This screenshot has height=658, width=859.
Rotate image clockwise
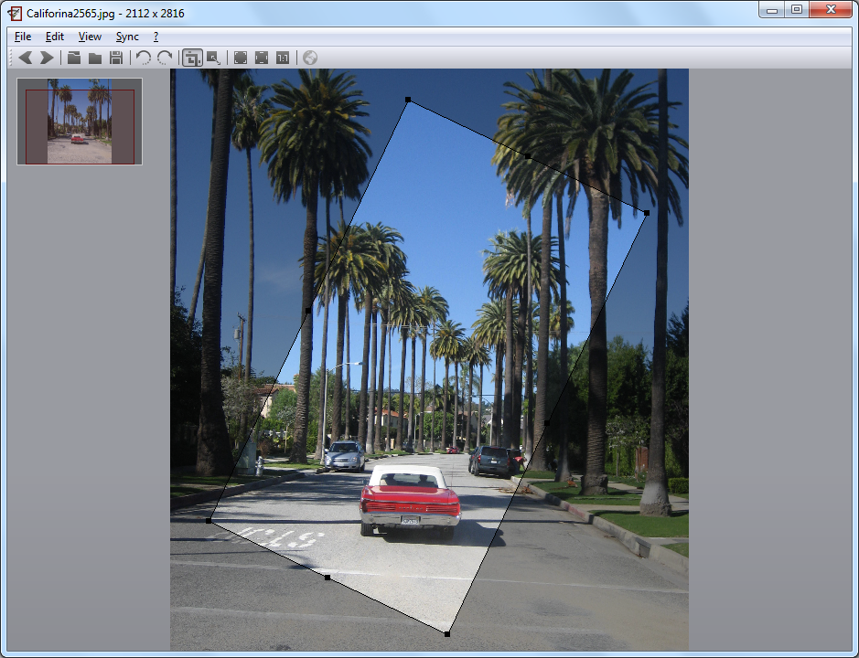165,58
